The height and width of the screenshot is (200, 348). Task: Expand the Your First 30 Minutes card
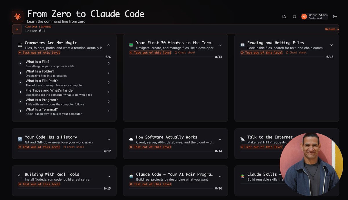point(220,45)
